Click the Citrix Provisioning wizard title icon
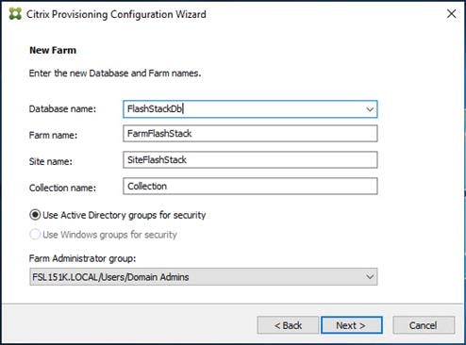The height and width of the screenshot is (345, 466). [15, 14]
